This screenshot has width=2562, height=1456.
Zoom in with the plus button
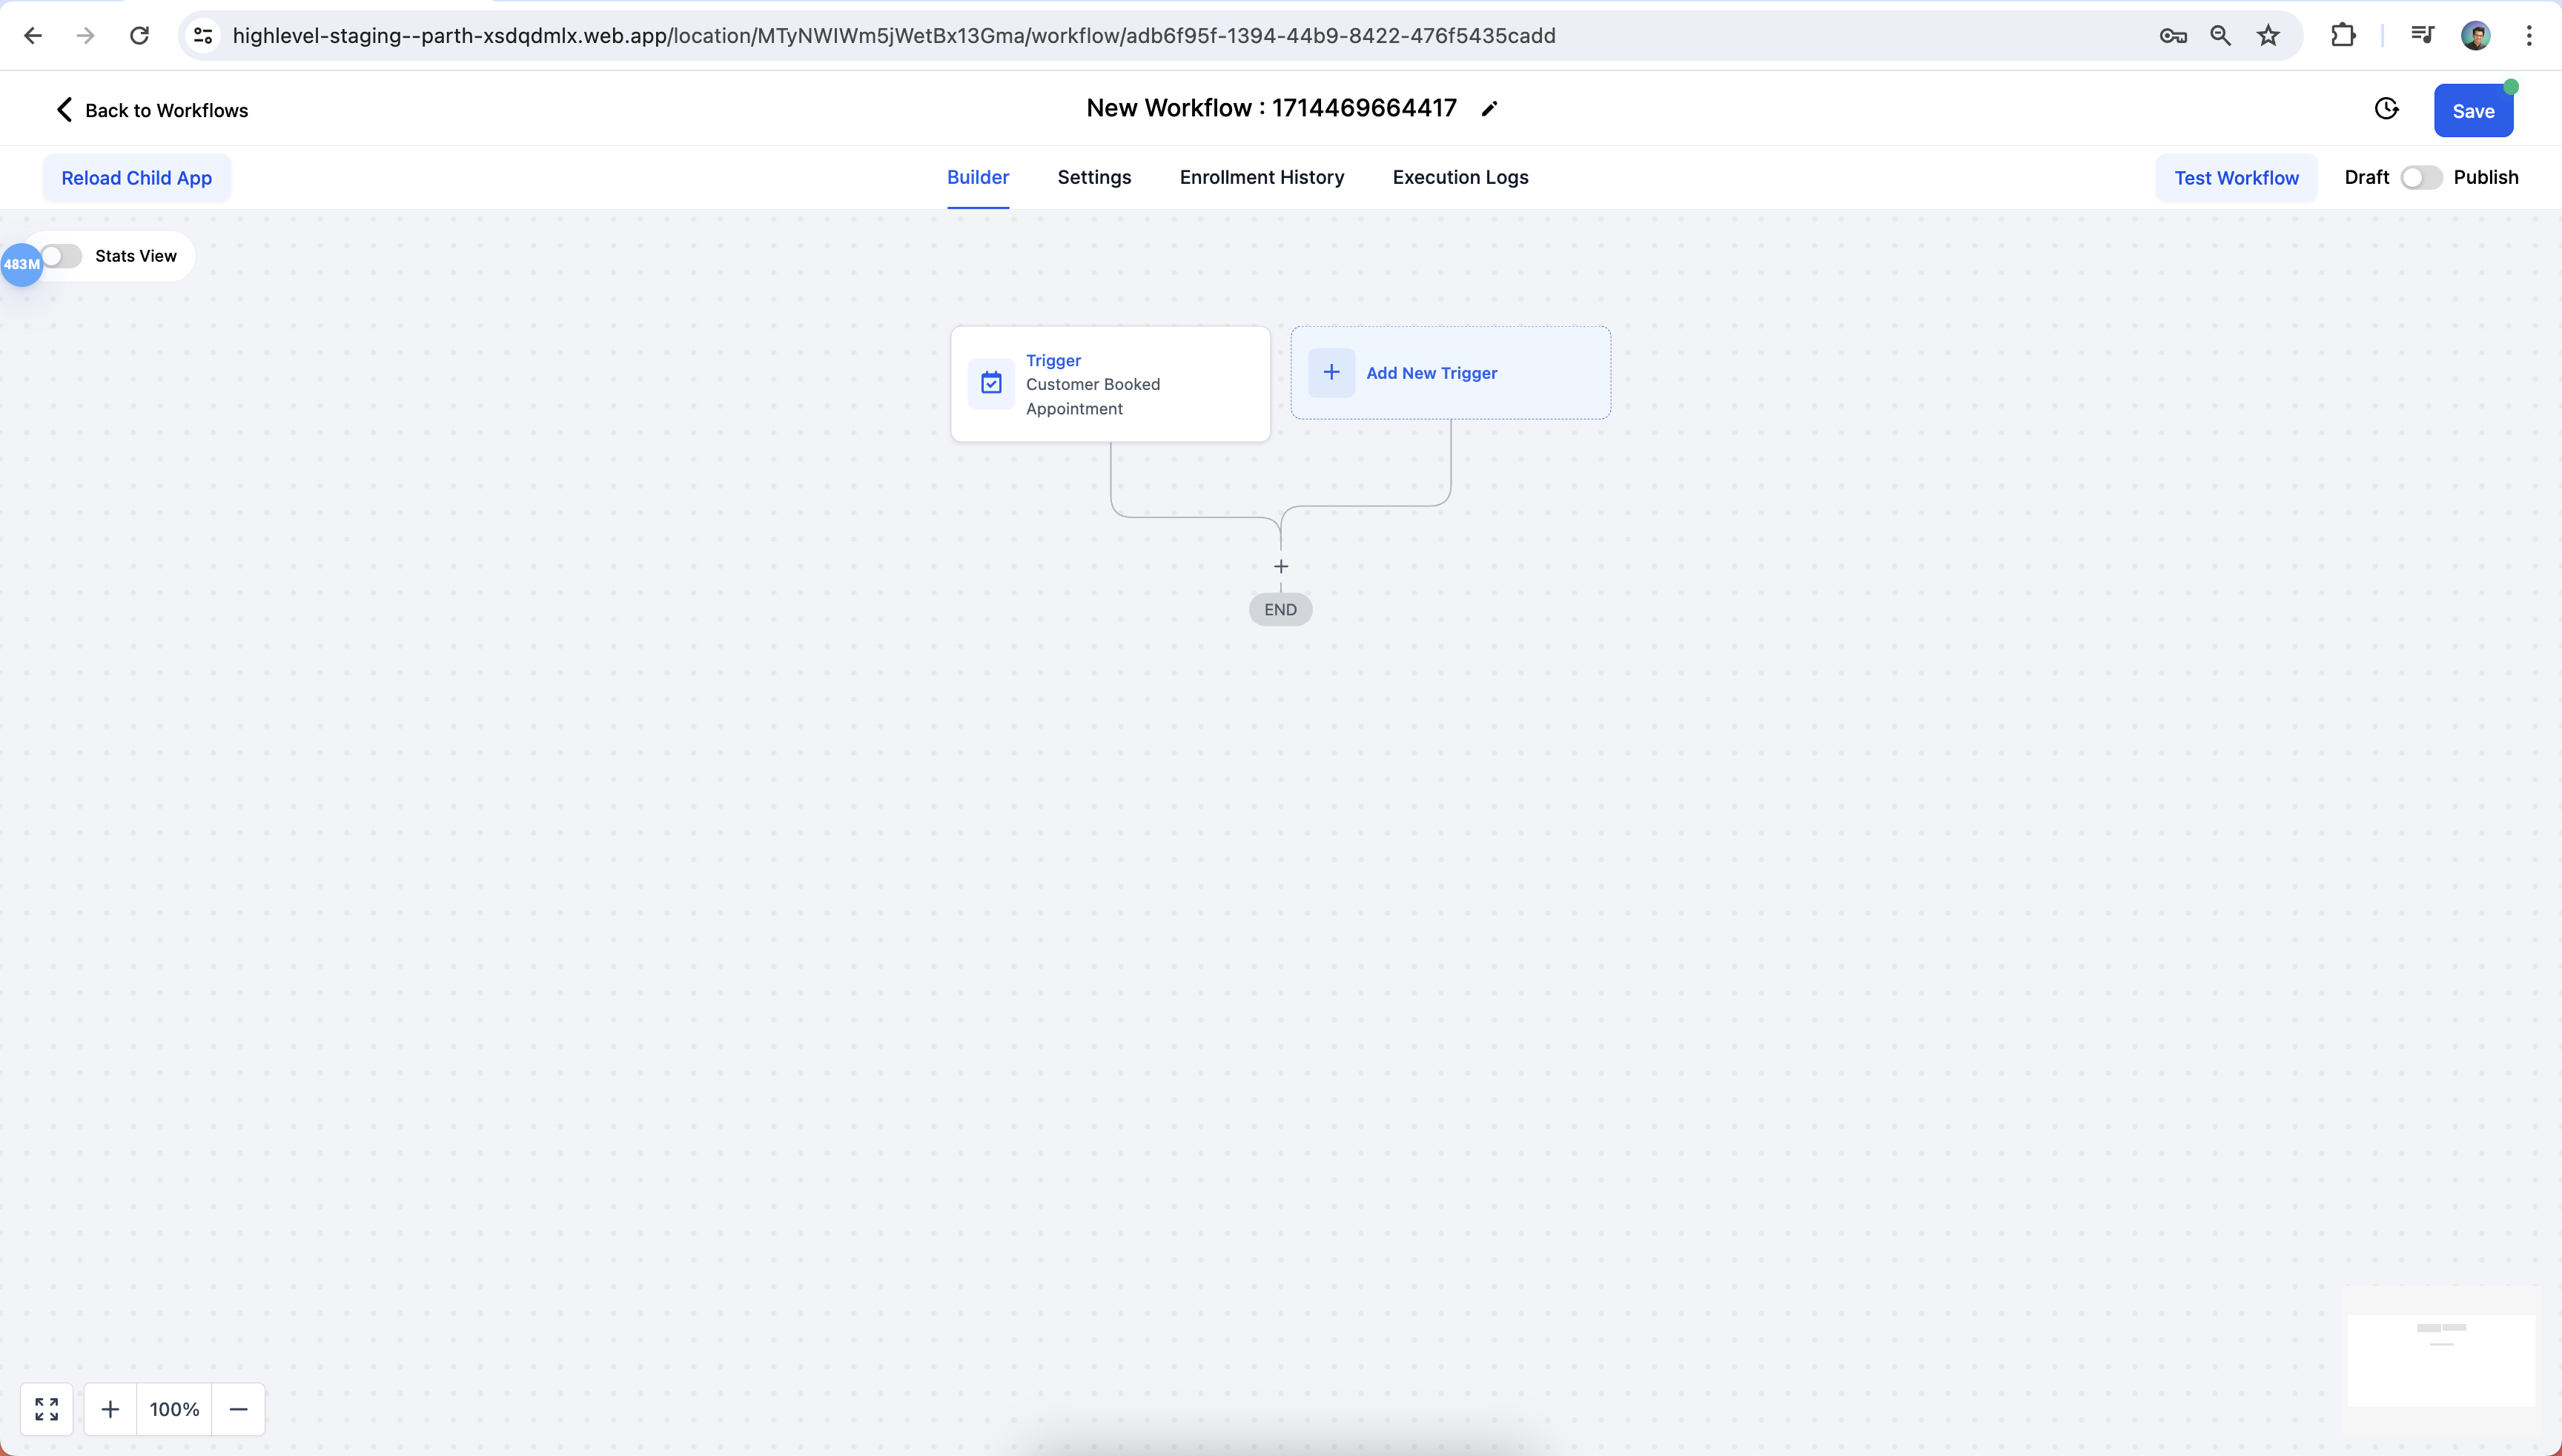[110, 1409]
